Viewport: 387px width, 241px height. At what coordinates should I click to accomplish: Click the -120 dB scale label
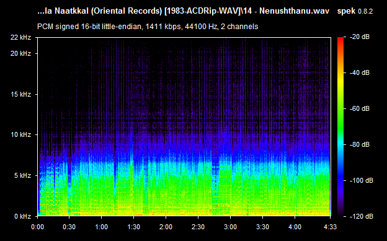coord(361,216)
